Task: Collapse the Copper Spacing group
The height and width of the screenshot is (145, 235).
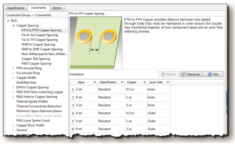Action: tap(13, 25)
